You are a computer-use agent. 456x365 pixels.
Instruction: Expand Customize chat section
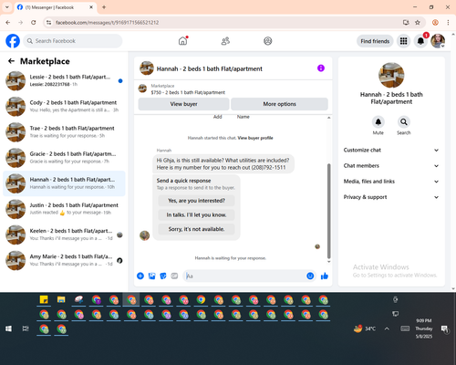click(391, 150)
